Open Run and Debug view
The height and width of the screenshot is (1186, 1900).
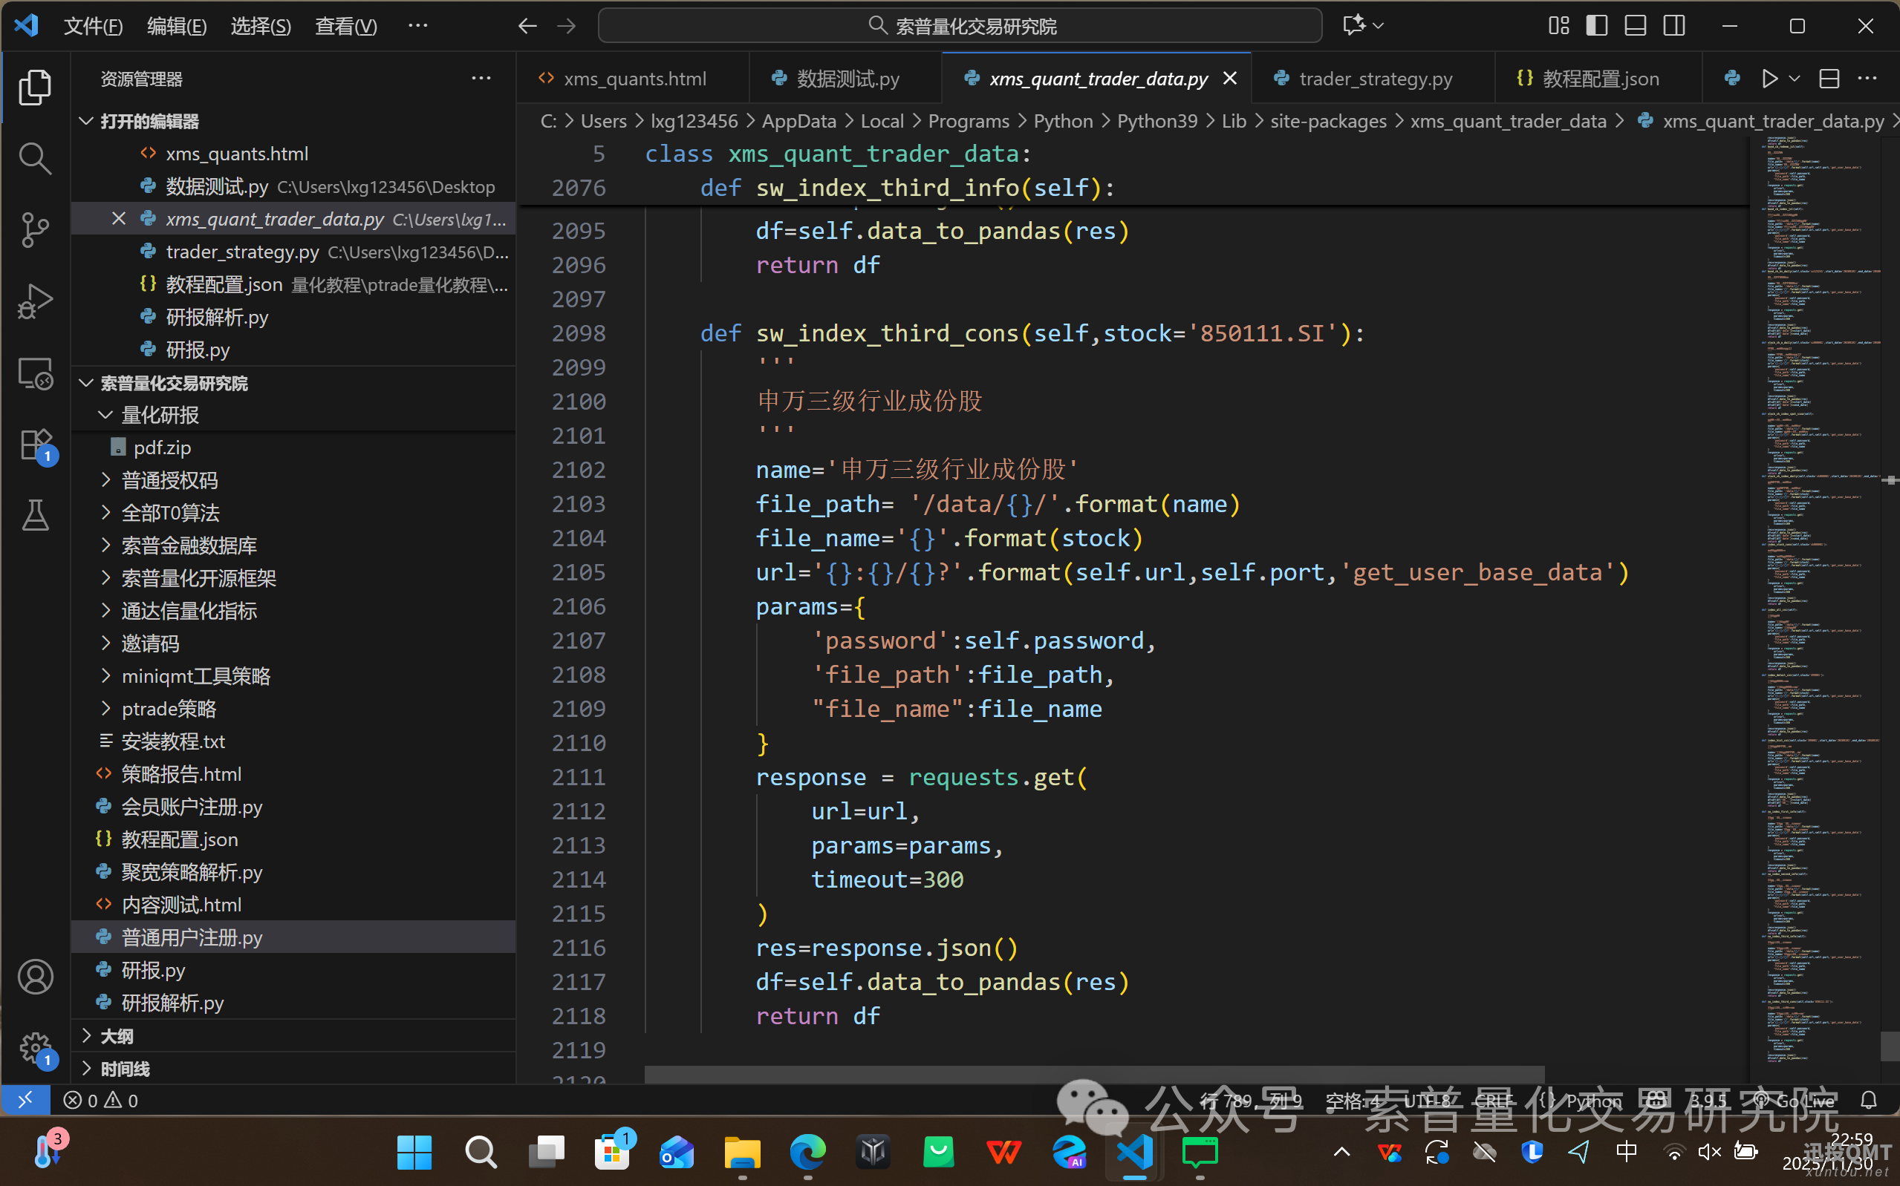(34, 301)
